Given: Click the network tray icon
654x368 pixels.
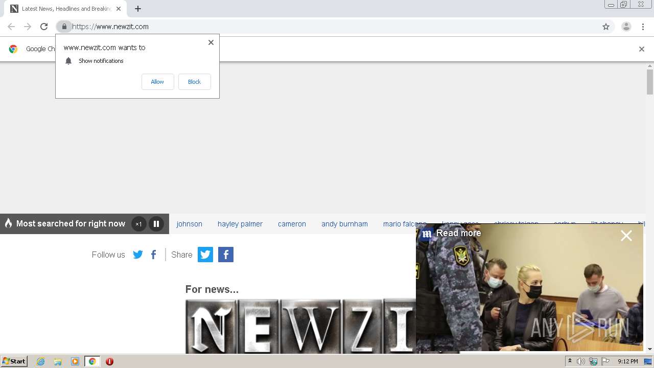Looking at the screenshot, I should [593, 361].
